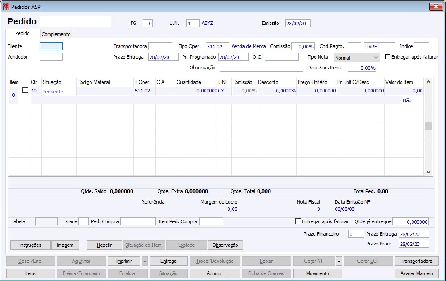Check lower Entregar após faturar option
Viewport: 446px width, 281px height.
click(299, 221)
